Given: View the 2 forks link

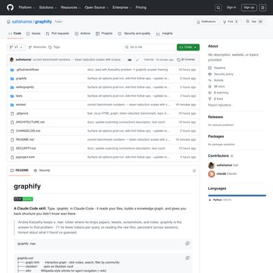Looking at the screenshot, I should [x=216, y=99].
